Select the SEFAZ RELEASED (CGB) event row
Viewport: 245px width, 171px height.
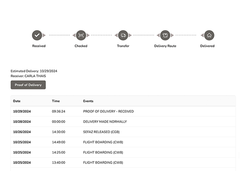pyautogui.click(x=101, y=132)
